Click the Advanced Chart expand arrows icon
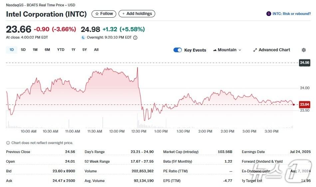Viewport: 316px width, 187px height. click(x=255, y=50)
